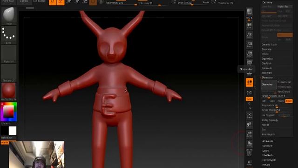The height and width of the screenshot is (168, 298).
Task: Click the ZoomD3D view icon
Action: (250, 134)
